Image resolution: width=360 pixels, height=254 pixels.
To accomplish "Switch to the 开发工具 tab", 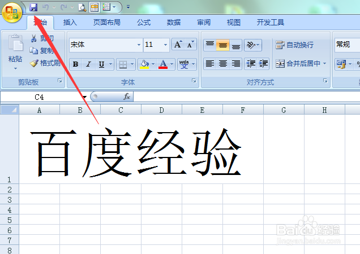I will coord(270,22).
